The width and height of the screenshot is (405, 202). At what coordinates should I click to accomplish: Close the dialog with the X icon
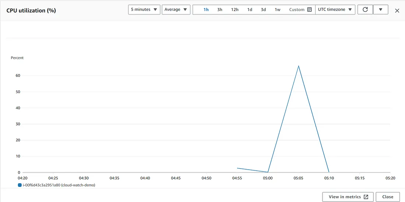click(397, 11)
